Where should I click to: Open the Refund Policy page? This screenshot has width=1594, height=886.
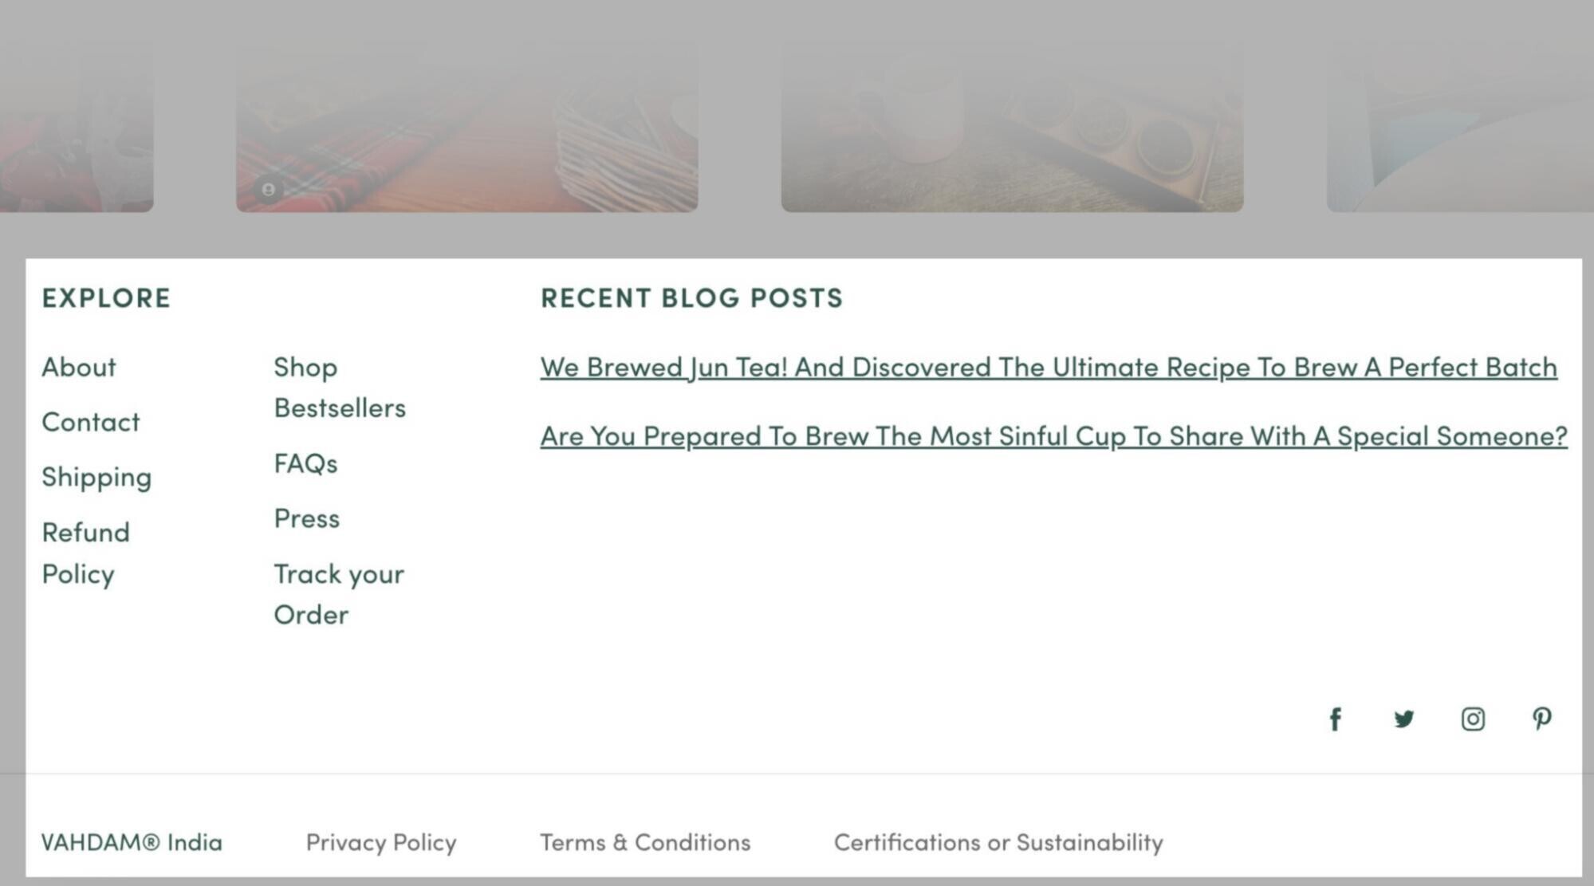85,552
